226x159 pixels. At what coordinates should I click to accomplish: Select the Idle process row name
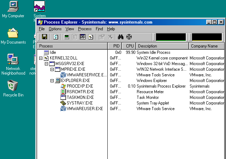(53, 52)
